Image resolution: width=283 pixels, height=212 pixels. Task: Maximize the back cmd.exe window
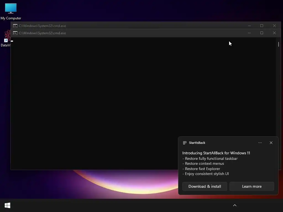[262, 26]
